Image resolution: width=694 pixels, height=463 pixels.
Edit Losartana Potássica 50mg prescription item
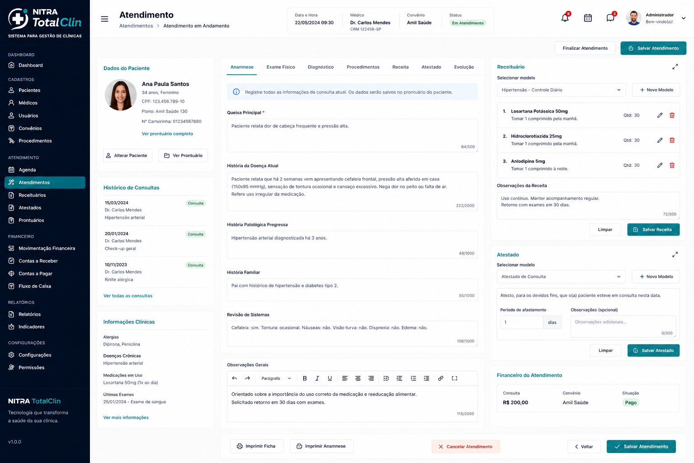(660, 115)
